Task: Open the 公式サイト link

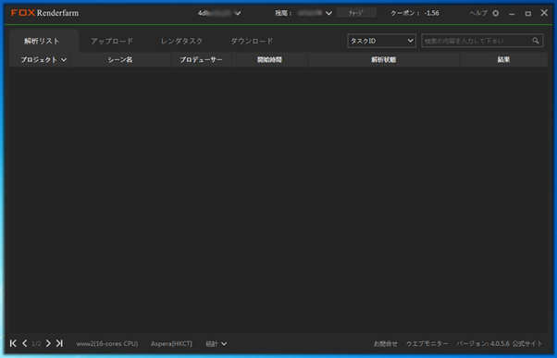Action: [x=527, y=343]
